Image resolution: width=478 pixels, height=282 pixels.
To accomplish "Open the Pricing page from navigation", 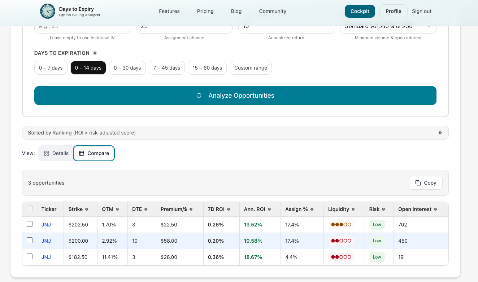I will coord(205,11).
